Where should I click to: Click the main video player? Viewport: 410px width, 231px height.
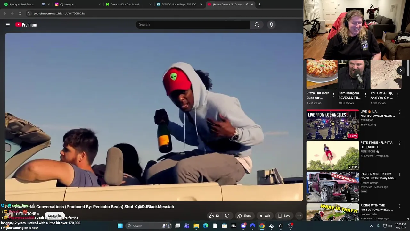(154, 117)
